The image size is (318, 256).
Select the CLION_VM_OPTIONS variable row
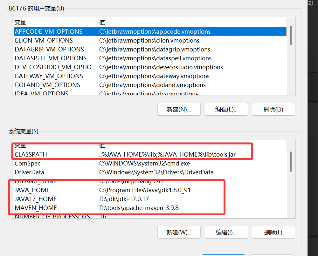44,41
